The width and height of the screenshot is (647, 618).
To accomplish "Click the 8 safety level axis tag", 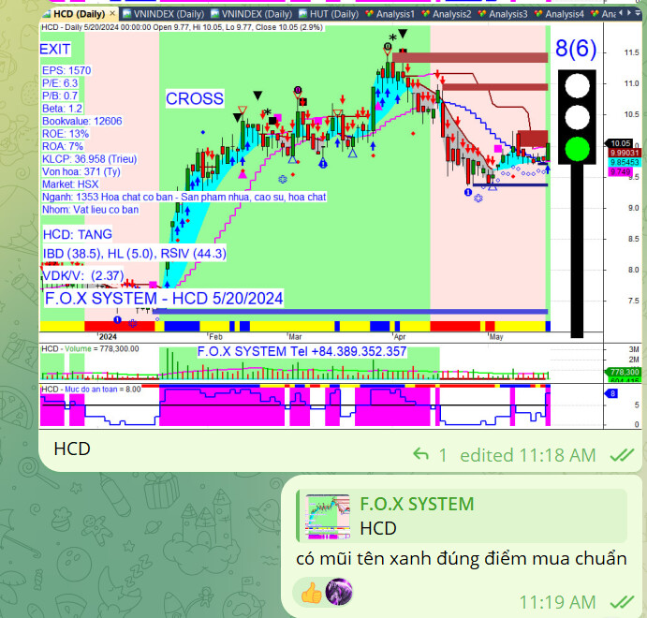I will [612, 393].
